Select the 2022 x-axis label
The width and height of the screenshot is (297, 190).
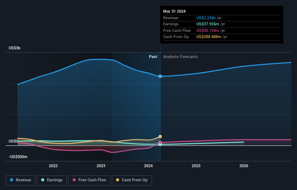[53, 166]
